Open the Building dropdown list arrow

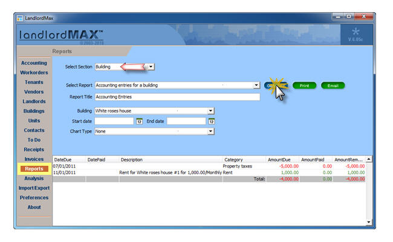click(211, 111)
